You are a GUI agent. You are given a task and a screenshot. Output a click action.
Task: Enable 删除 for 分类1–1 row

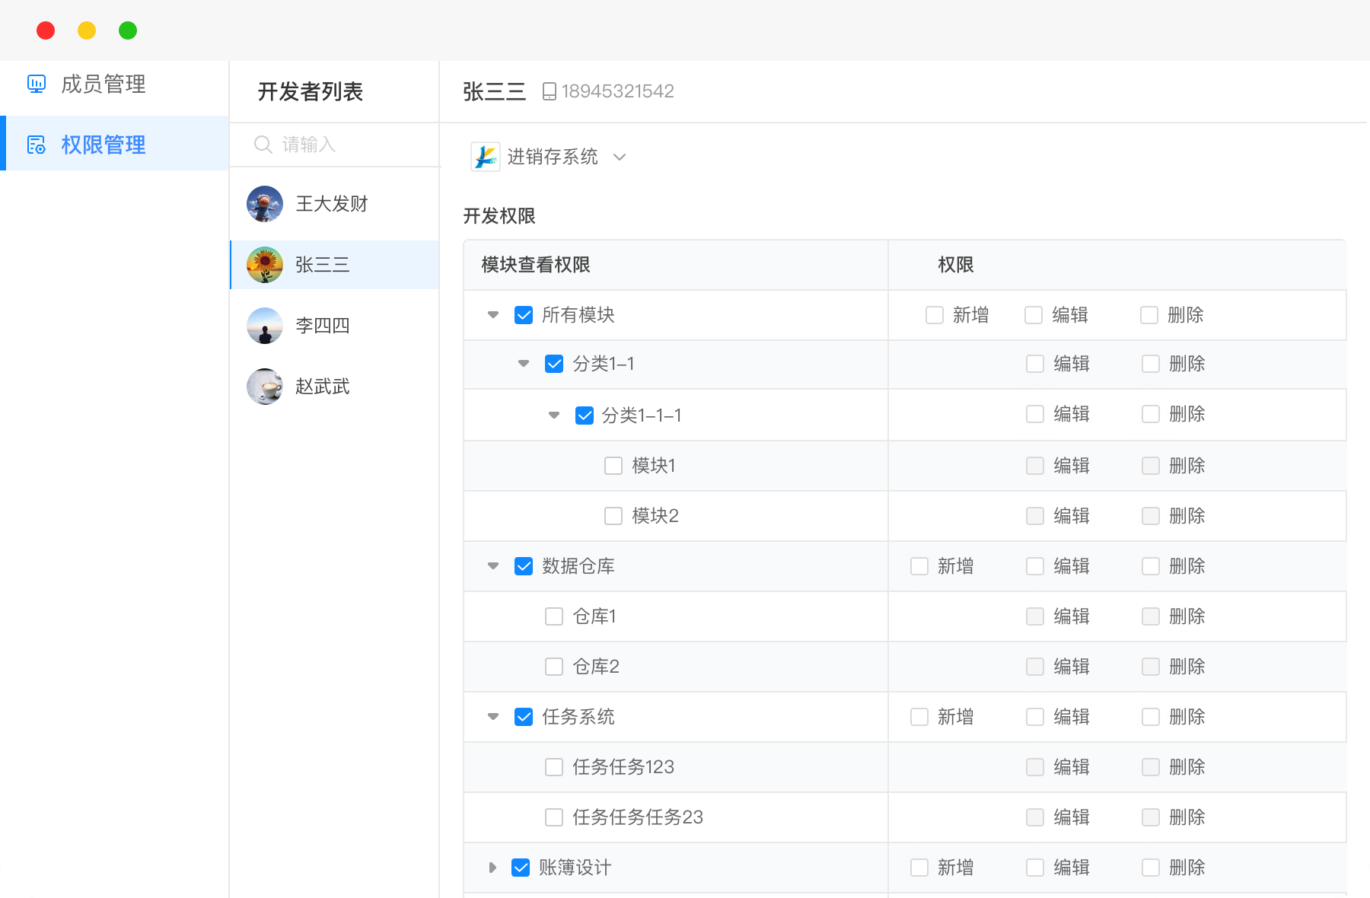point(1151,364)
